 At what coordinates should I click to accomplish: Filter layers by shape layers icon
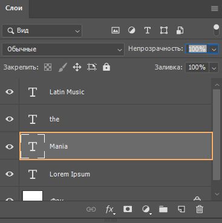tap(164, 30)
